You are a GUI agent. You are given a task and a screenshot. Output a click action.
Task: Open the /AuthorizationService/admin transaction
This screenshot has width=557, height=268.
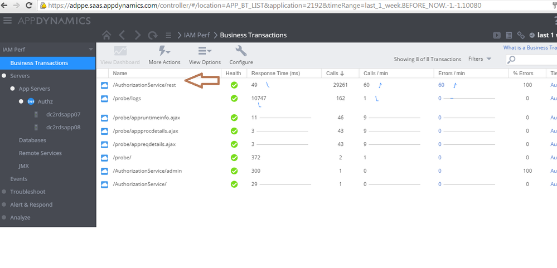point(147,171)
